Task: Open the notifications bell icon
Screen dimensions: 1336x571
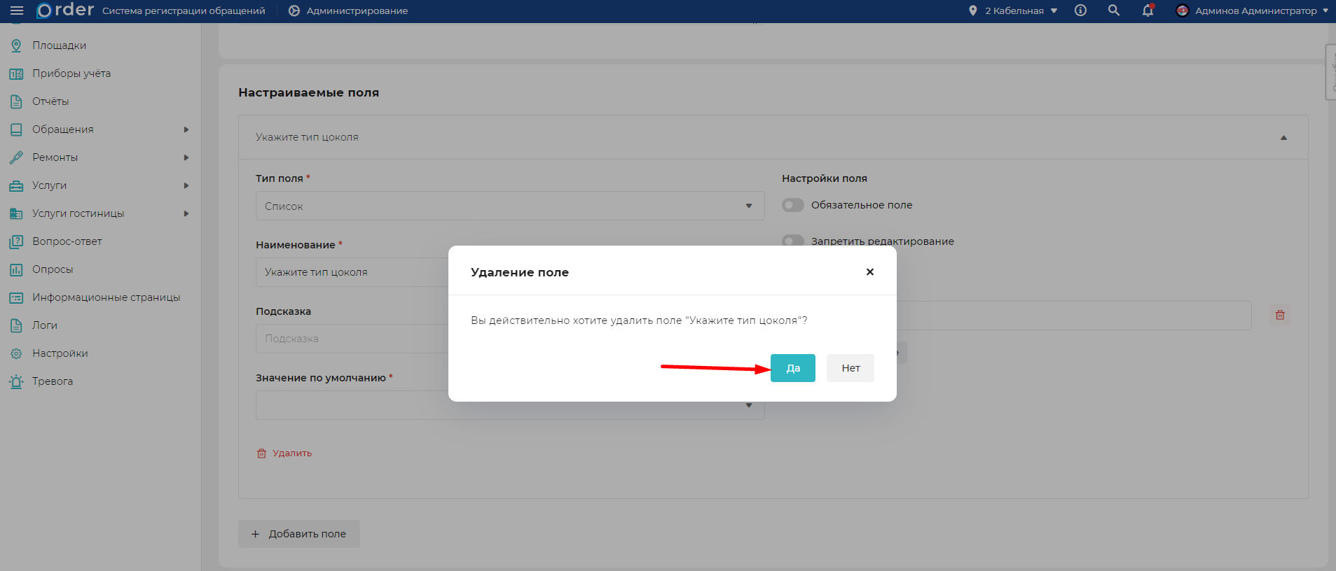Action: (x=1148, y=10)
